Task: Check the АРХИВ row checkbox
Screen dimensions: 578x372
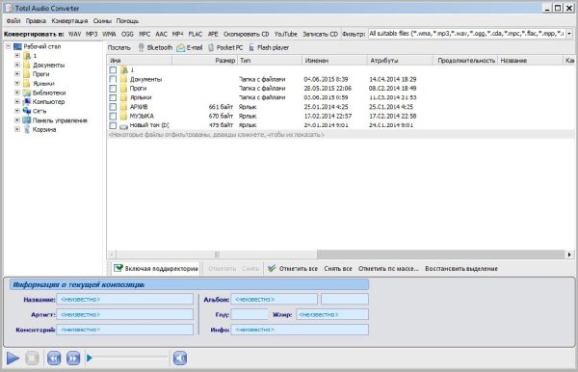Action: (x=113, y=107)
